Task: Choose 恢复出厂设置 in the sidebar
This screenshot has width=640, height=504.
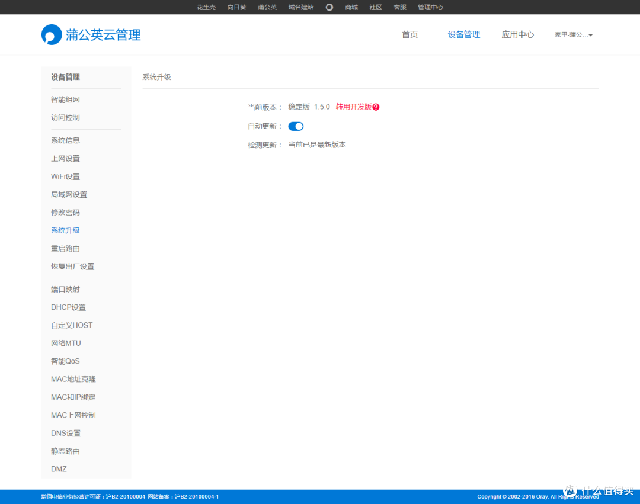Action: point(73,267)
